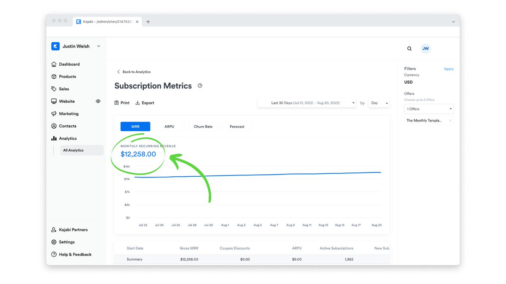Click the Aug 20 axis label
Viewport: 506px width, 284px height.
tap(377, 225)
